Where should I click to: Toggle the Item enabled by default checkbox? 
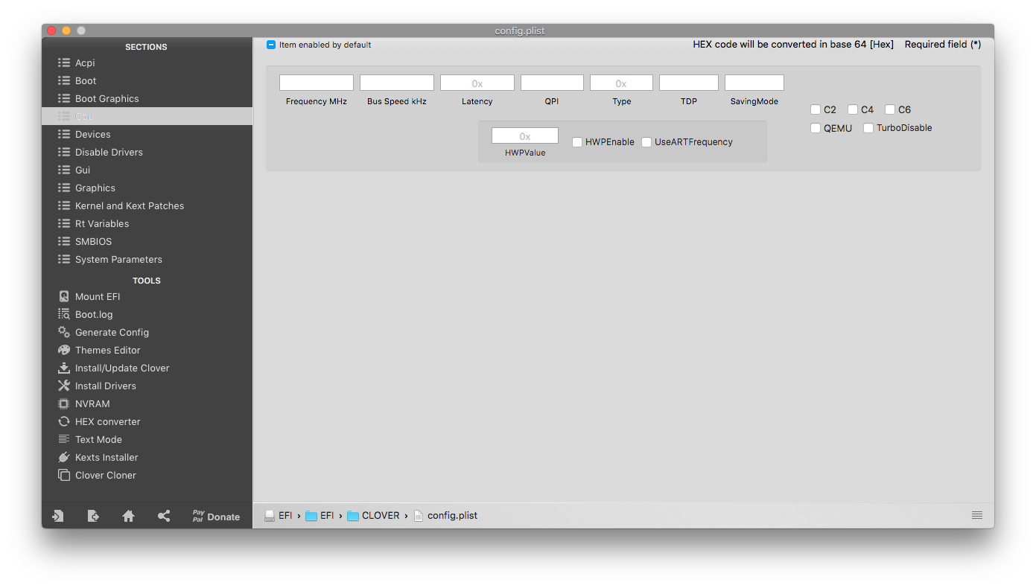(271, 45)
